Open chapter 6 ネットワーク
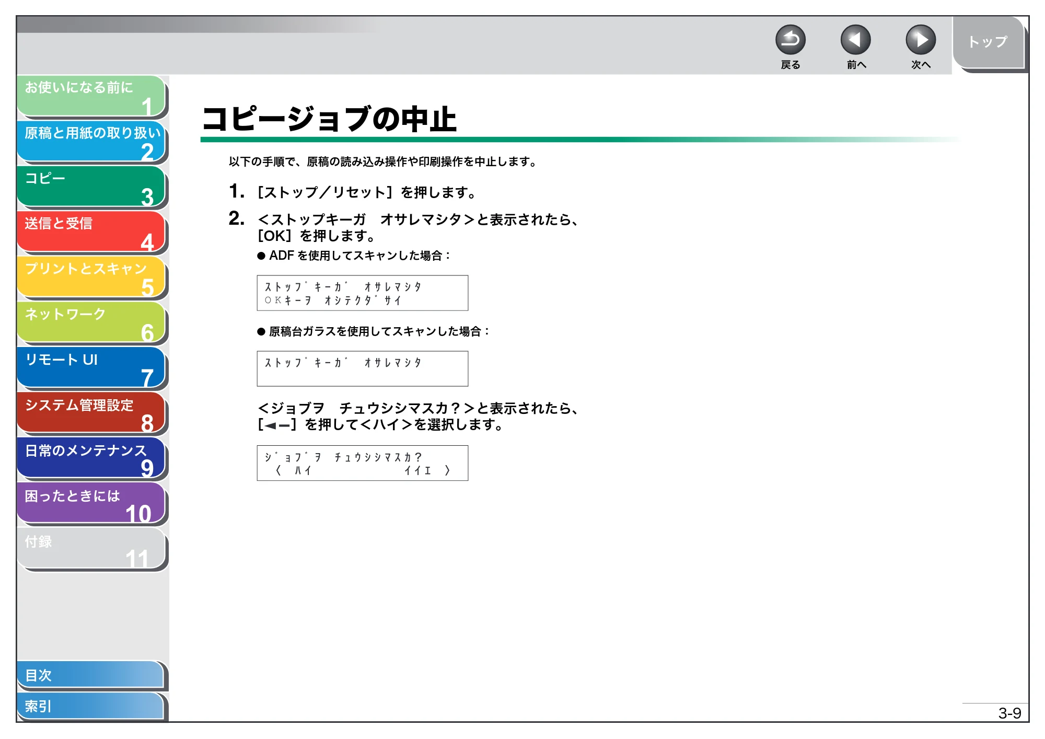This screenshot has width=1045, height=739. tap(91, 322)
